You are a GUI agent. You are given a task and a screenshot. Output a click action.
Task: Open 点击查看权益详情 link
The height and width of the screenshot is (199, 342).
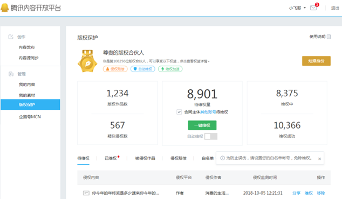click(x=195, y=61)
